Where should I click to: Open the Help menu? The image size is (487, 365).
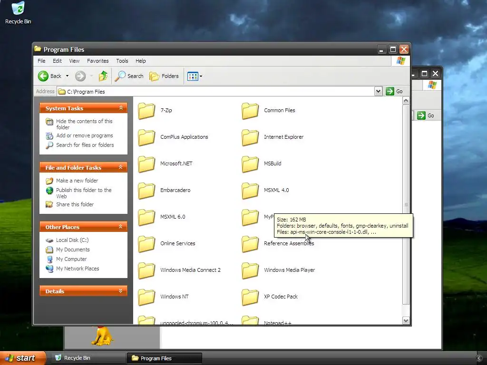pos(140,61)
